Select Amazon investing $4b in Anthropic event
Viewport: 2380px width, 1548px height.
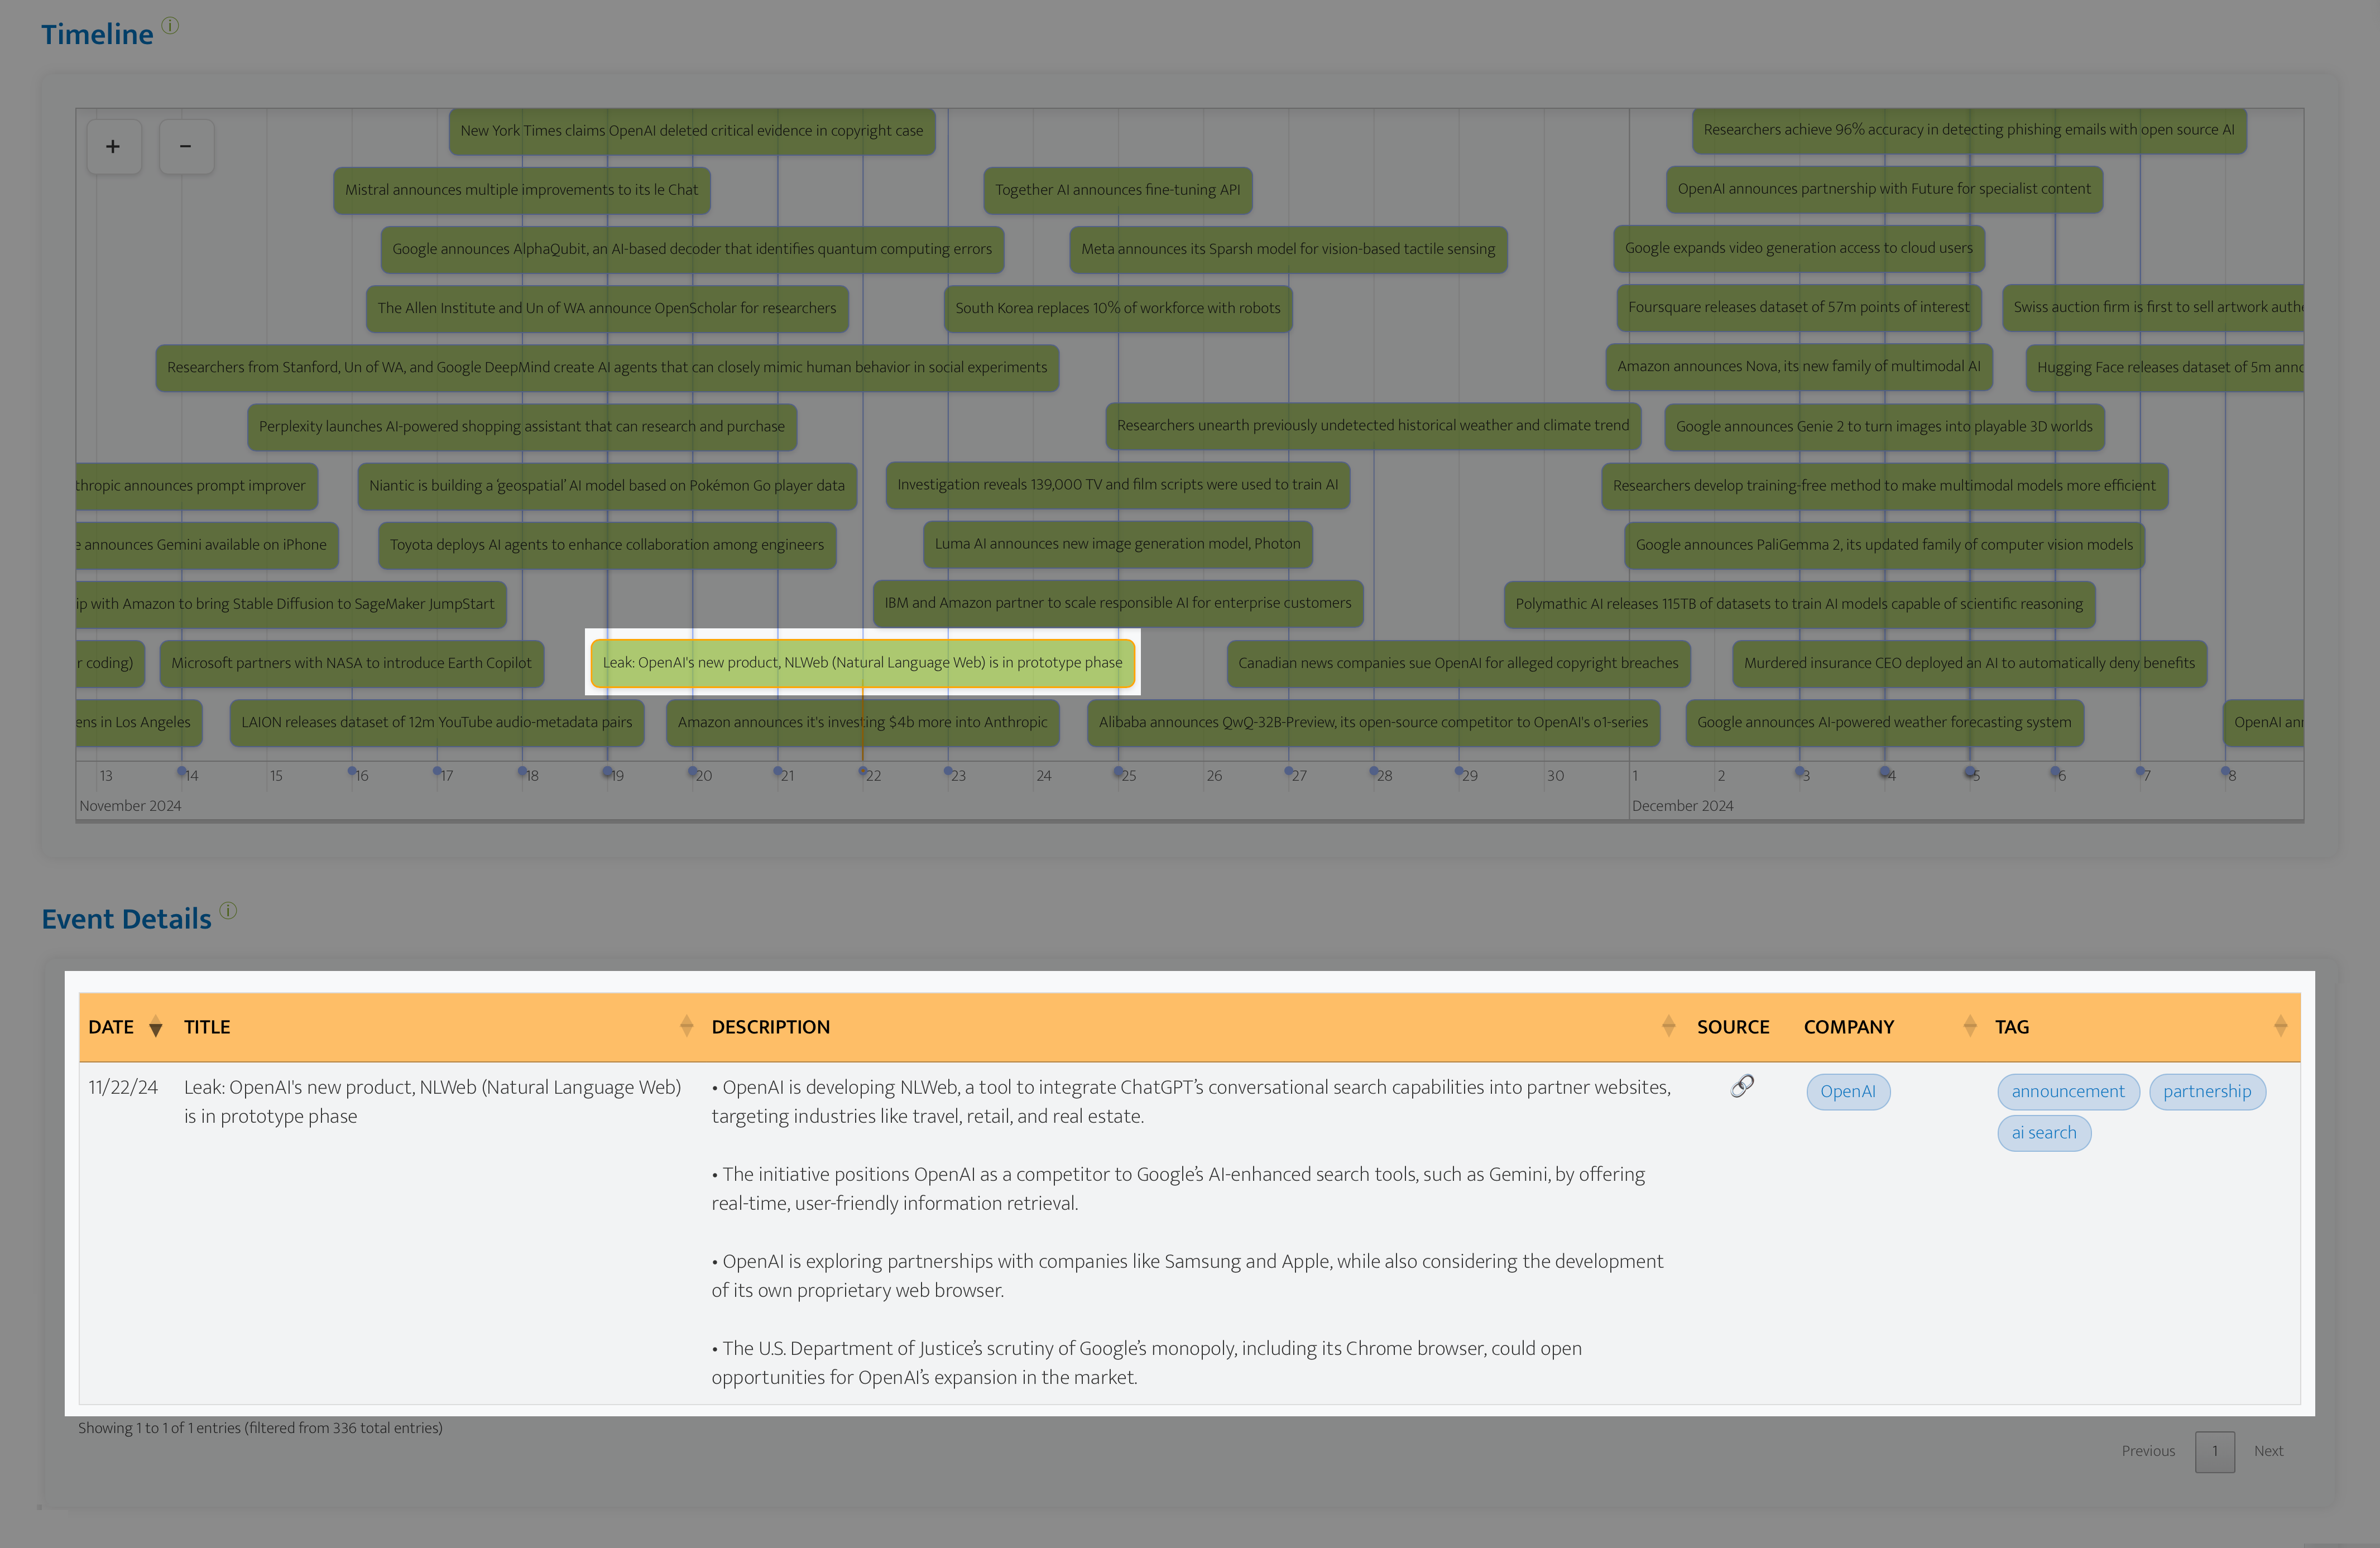pyautogui.click(x=863, y=722)
